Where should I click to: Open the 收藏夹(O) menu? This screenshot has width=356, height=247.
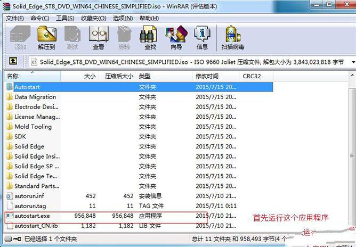coord(94,18)
